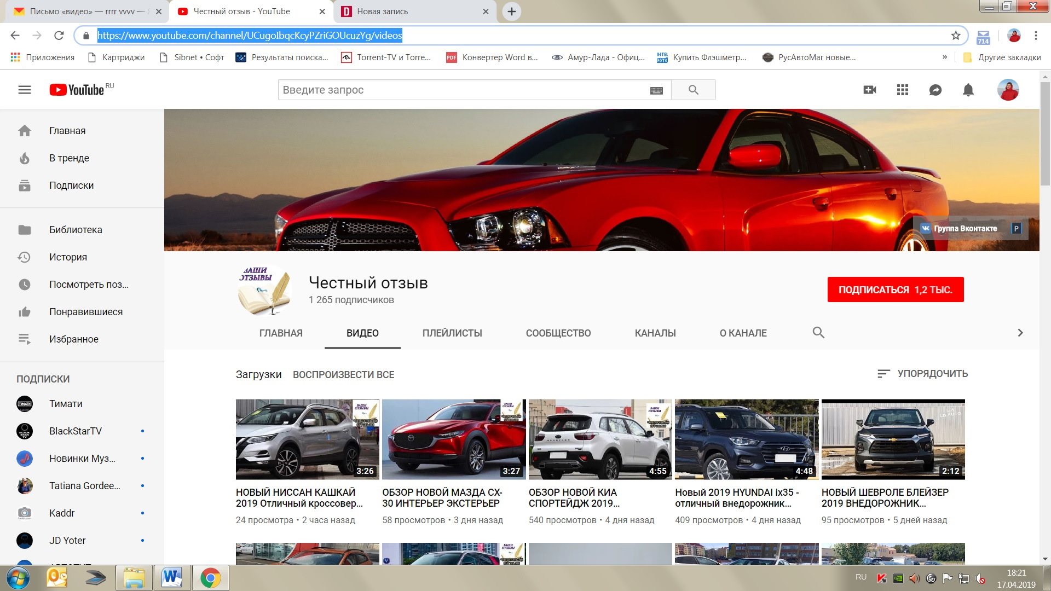Switch to the О КАНАЛЕ tab

click(743, 333)
